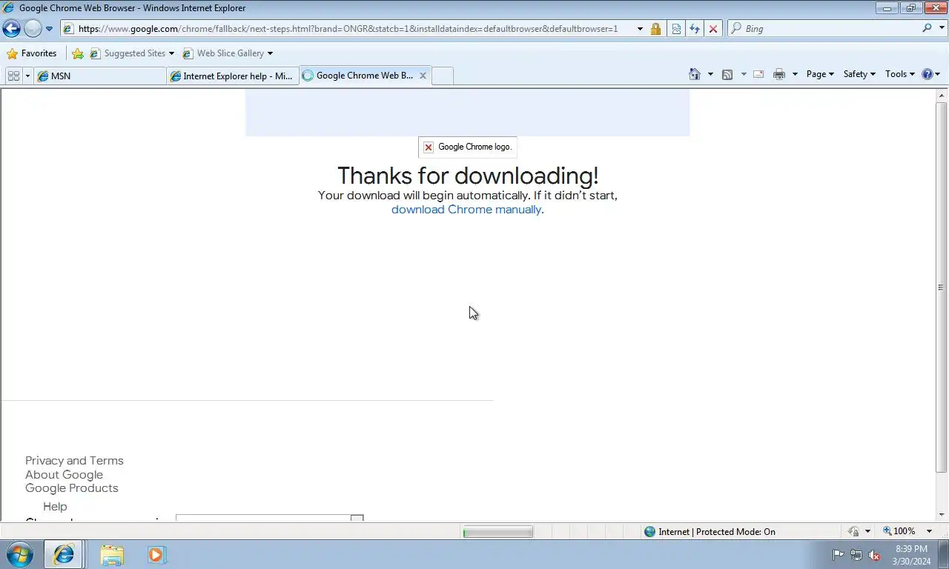
Task: Expand the Home button dropdown arrow
Action: 710,74
